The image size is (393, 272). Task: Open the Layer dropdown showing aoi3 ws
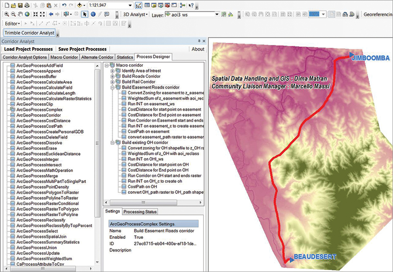pos(217,14)
